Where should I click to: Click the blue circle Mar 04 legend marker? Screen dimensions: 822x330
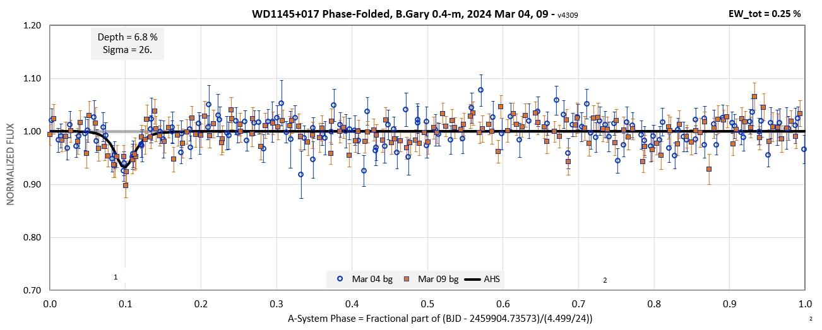tap(340, 279)
